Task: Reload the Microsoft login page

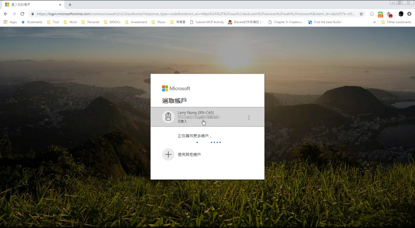Action: tap(22, 14)
